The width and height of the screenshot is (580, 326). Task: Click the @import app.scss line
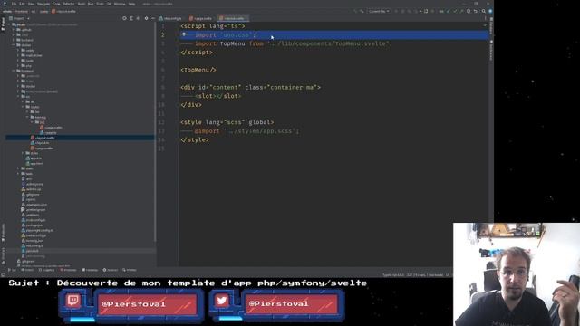tap(246, 131)
